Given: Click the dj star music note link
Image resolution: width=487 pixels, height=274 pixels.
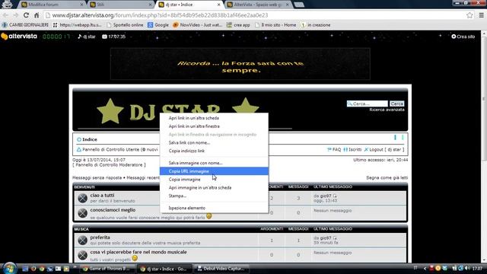Looking at the screenshot, I should pyautogui.click(x=86, y=37).
